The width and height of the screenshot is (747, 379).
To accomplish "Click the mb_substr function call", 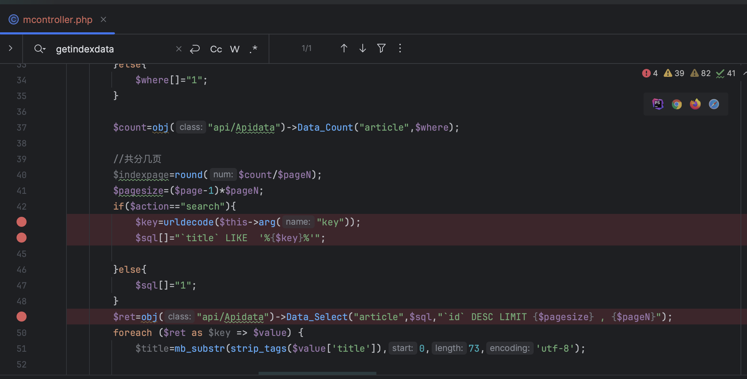I will pos(200,348).
